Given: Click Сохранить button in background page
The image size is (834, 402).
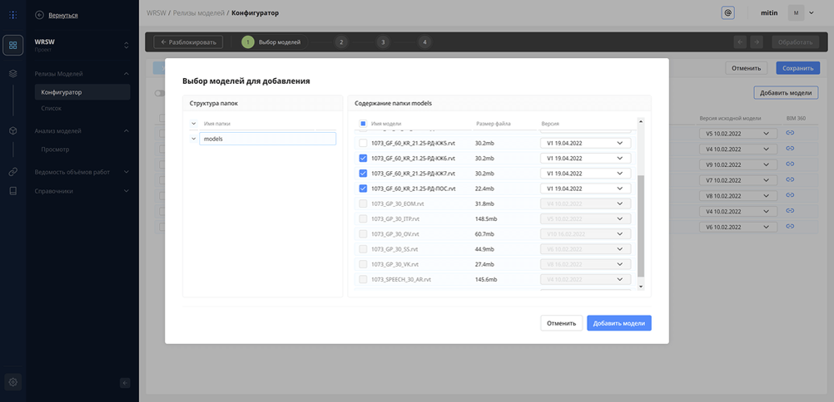Looking at the screenshot, I should pyautogui.click(x=798, y=68).
